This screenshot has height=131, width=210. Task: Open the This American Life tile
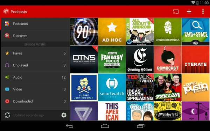click(112, 111)
